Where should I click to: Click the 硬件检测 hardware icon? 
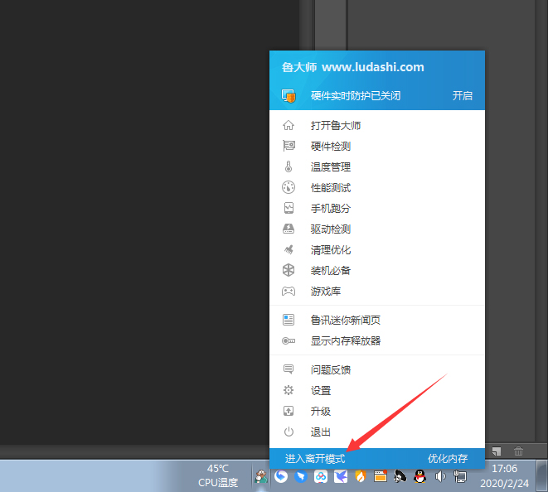[x=289, y=147]
